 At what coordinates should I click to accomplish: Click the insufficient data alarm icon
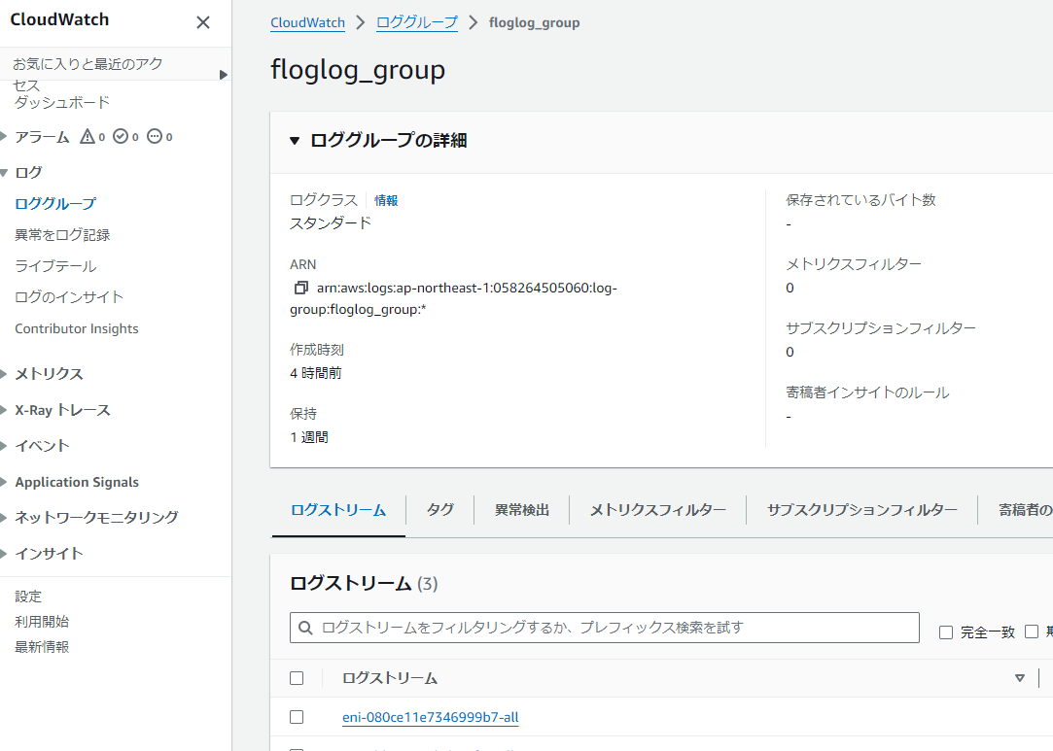click(x=155, y=137)
